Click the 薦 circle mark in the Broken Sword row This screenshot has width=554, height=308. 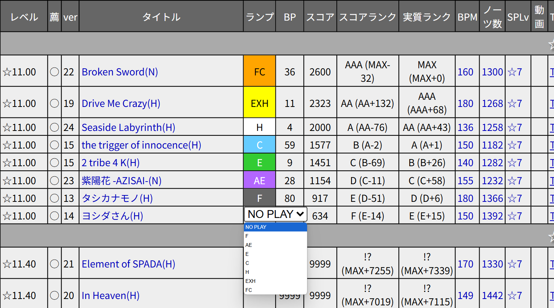click(54, 72)
